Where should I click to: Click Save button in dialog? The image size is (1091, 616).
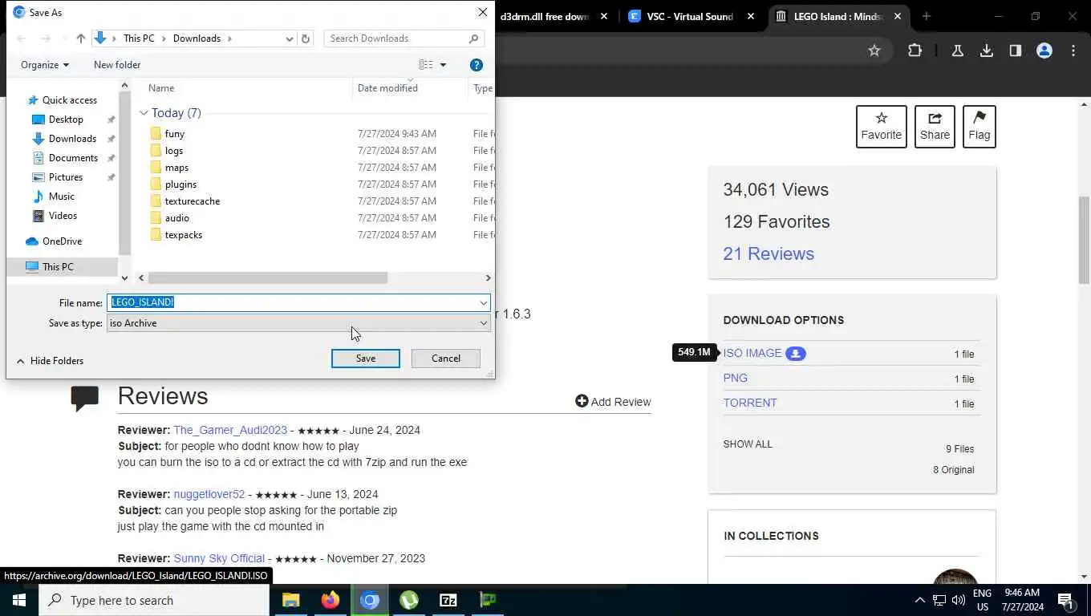coord(366,359)
